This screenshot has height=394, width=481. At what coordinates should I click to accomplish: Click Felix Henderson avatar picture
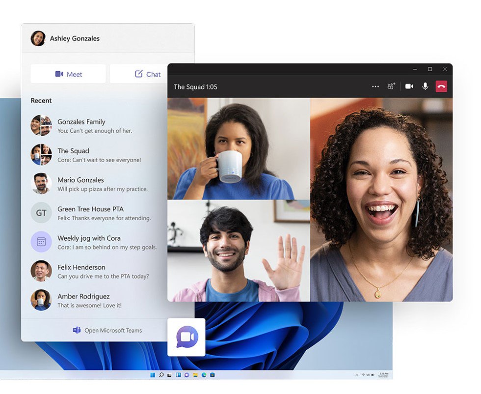[41, 271]
